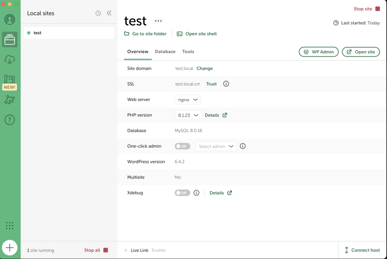The width and height of the screenshot is (387, 259).
Task: Click Stop site
Action: coord(367,9)
